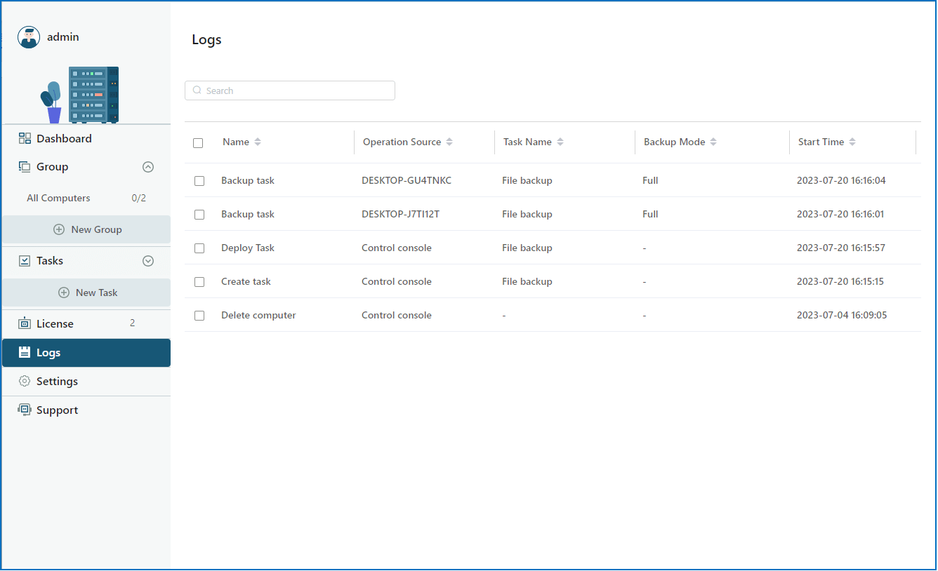Screen dimensions: 938x571
Task: Click the search magnifier icon
Action: point(197,90)
